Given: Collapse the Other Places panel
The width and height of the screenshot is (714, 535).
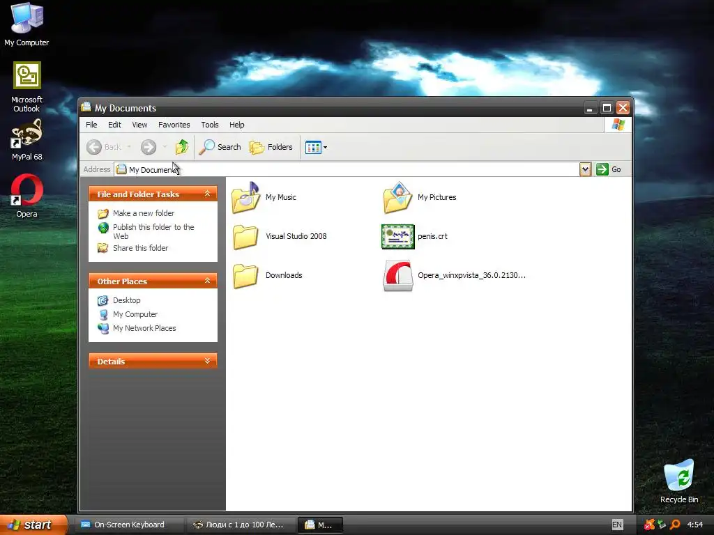Looking at the screenshot, I should (208, 281).
